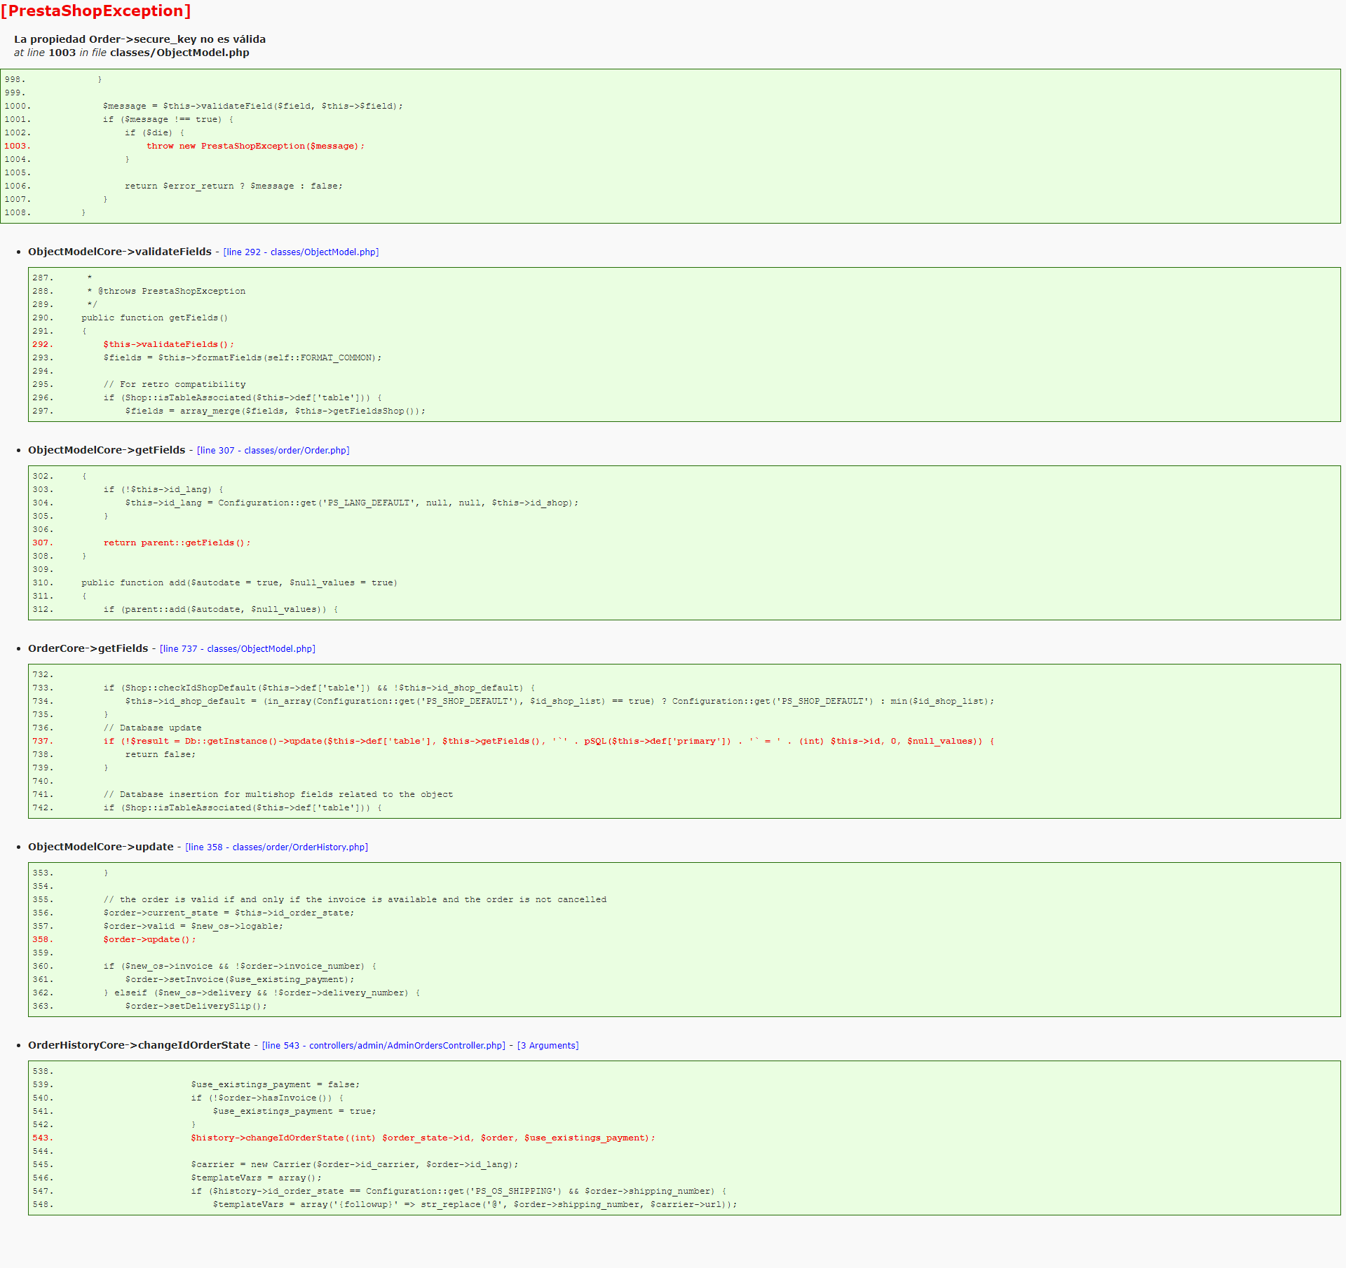Click the red 'throw new PrestaShopException($message);' line
Image resolution: width=1346 pixels, height=1268 pixels.
(x=255, y=146)
